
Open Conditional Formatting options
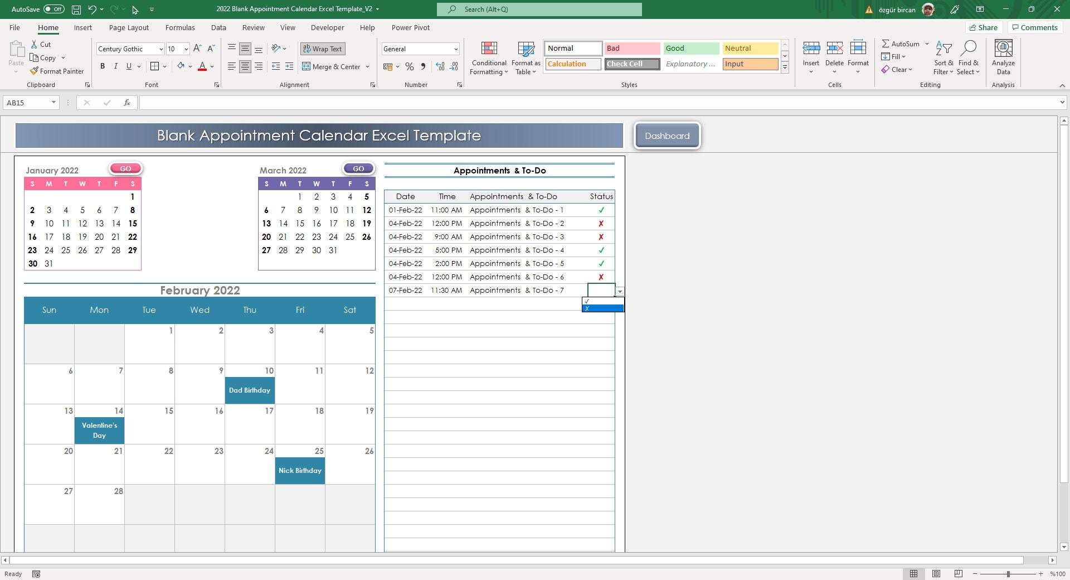tap(489, 58)
